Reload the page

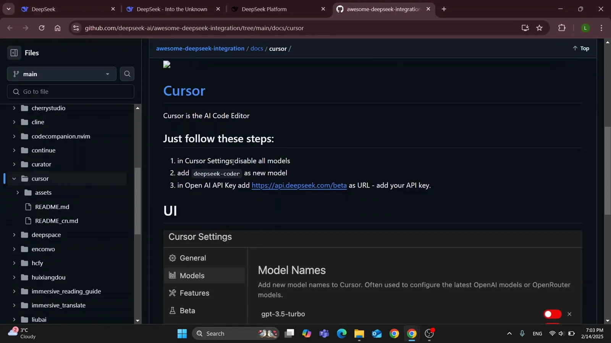pos(42,28)
